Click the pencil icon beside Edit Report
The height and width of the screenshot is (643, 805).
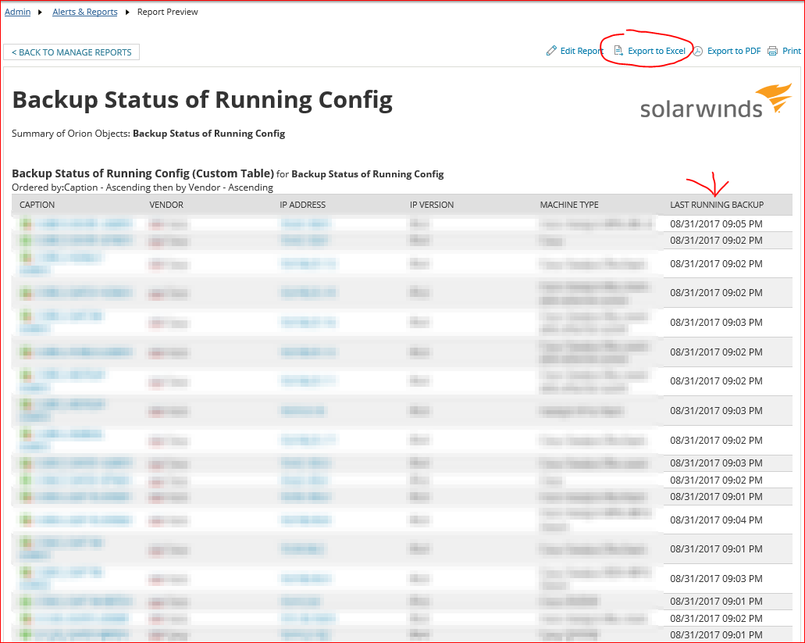click(551, 52)
